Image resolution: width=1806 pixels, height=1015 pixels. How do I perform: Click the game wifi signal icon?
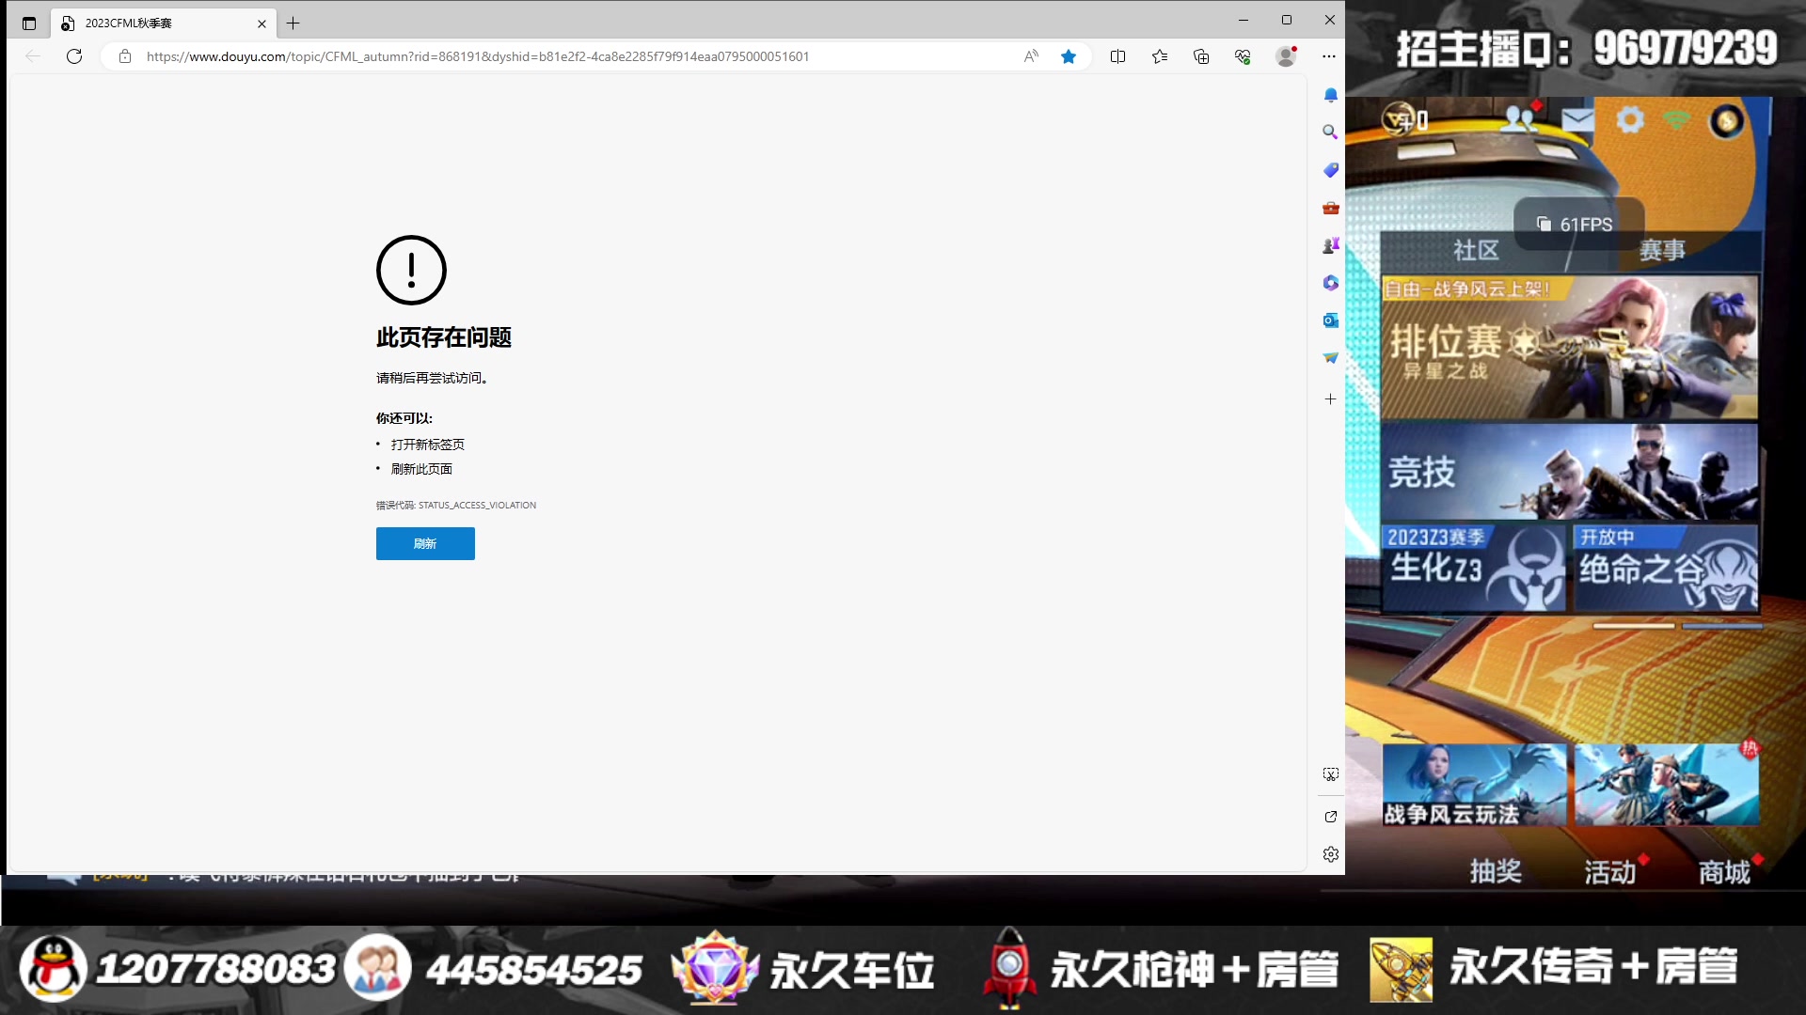click(1676, 119)
